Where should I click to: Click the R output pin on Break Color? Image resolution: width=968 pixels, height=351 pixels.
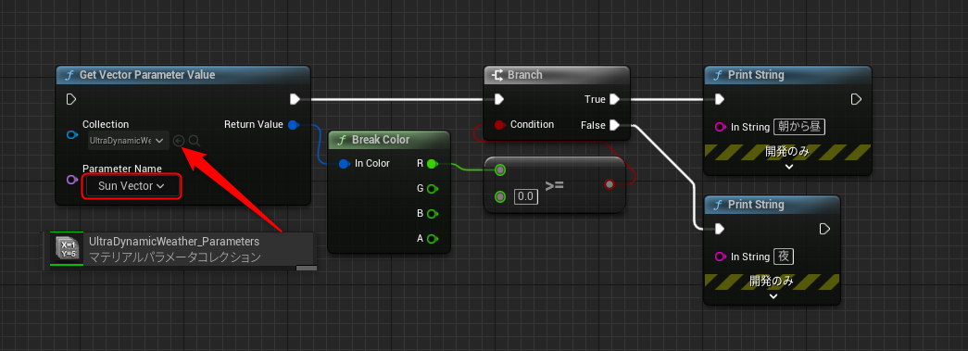(433, 164)
